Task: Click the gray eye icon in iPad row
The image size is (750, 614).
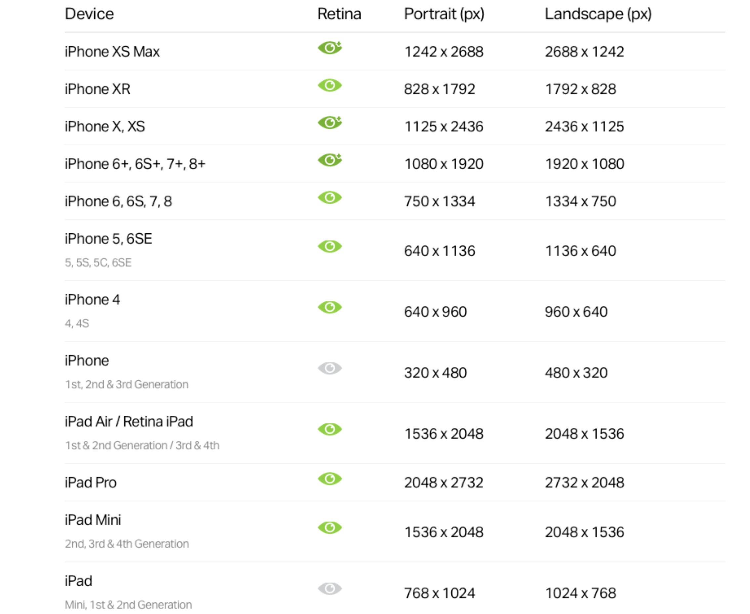Action: click(329, 589)
